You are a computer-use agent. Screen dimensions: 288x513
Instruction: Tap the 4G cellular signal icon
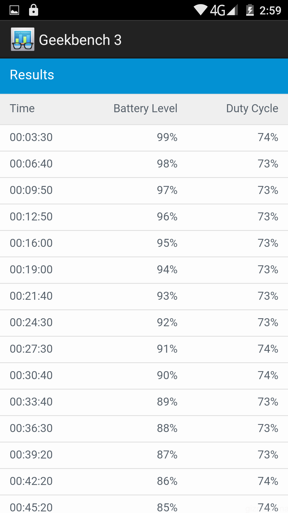(224, 10)
